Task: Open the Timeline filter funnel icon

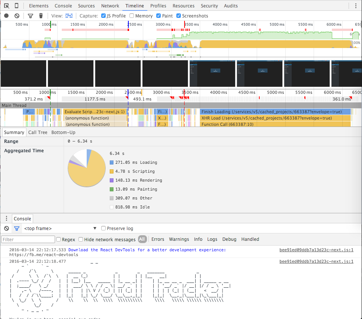Action: tap(31, 16)
